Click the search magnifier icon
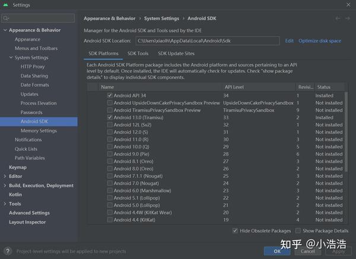This screenshot has height=259, width=356. [x=7, y=18]
